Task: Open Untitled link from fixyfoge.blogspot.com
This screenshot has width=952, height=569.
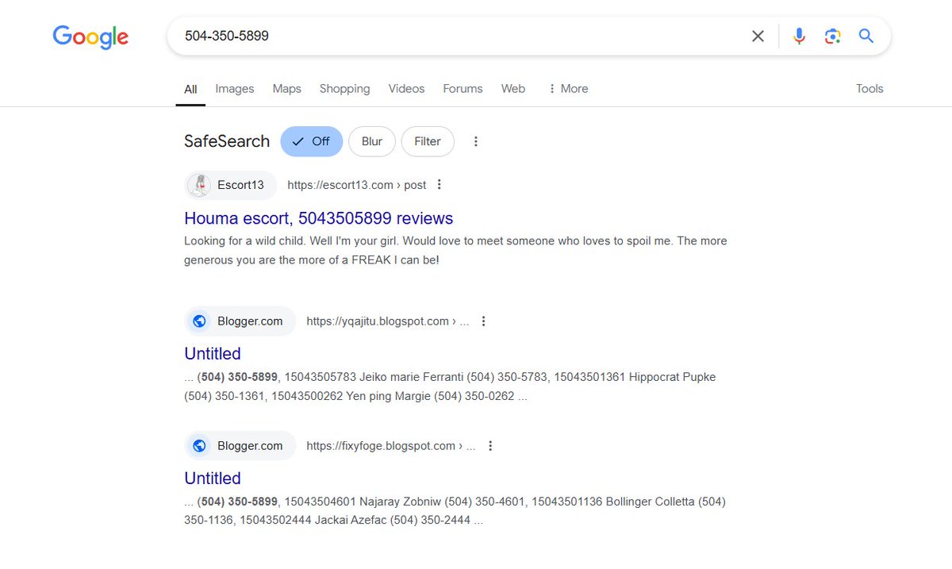Action: coord(213,479)
